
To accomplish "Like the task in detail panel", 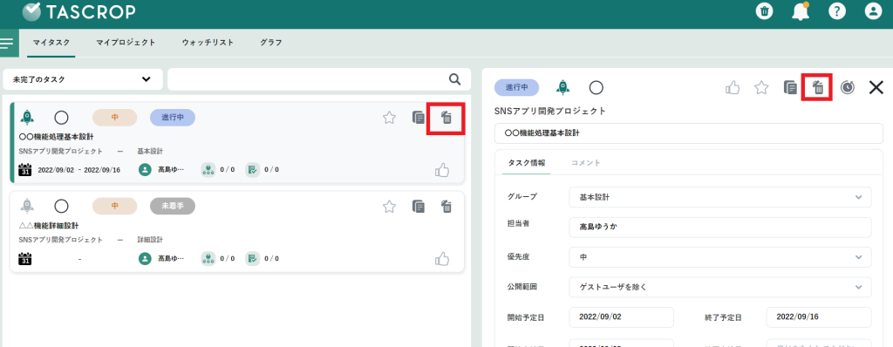I will (733, 87).
